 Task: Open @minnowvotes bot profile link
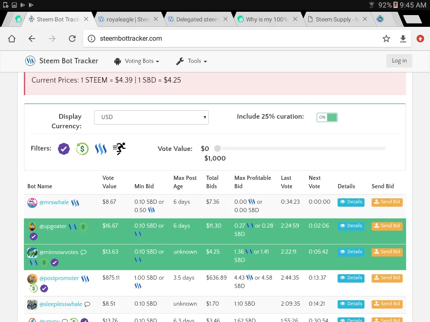point(59,252)
